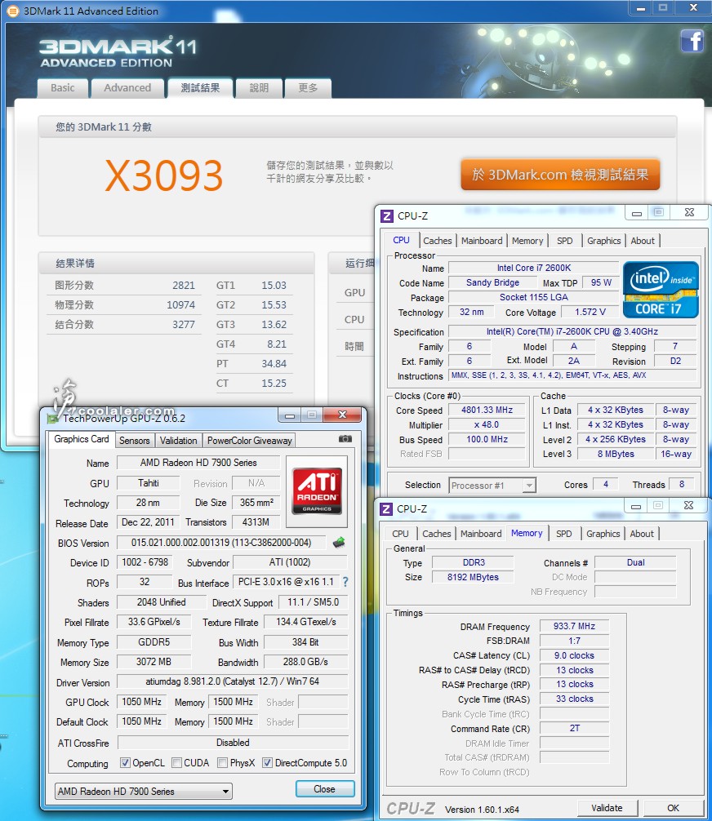Click the 3DMark 11 title bar app icon
Screen dimensions: 712x821
[x=12, y=11]
